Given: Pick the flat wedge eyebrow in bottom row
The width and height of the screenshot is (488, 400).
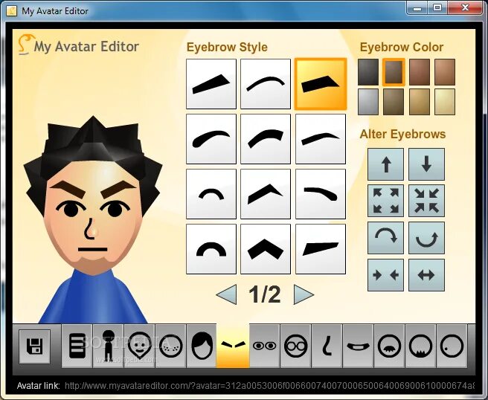Looking at the screenshot, I should (321, 249).
